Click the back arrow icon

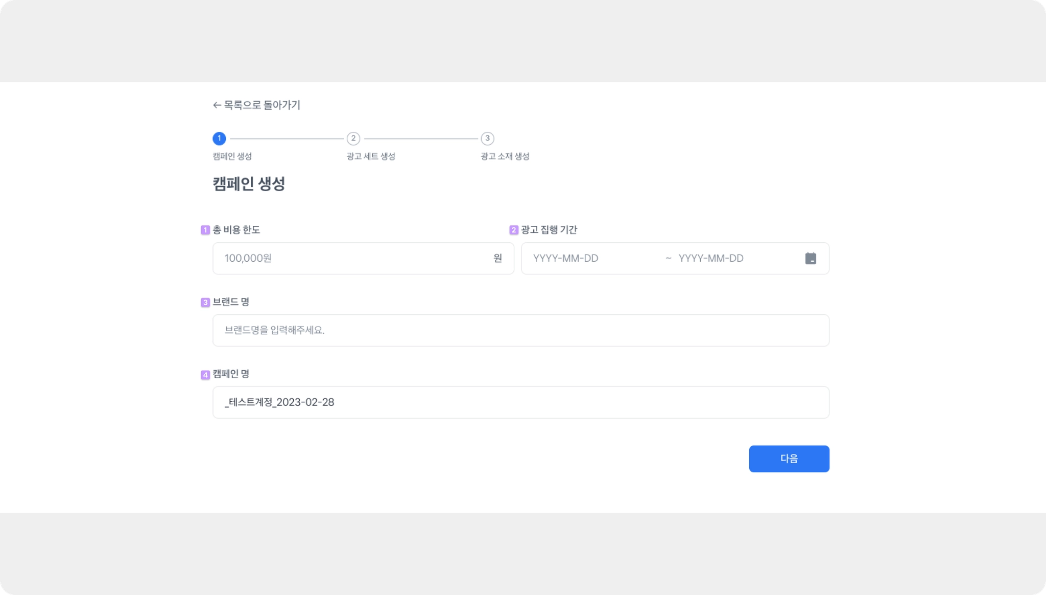point(217,105)
